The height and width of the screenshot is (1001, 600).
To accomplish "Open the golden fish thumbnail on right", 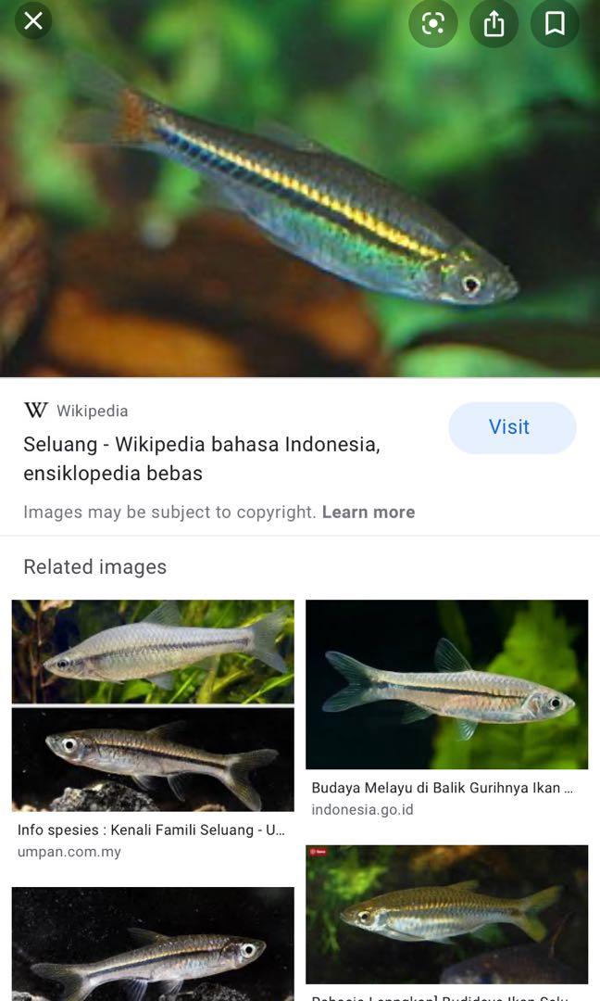I will 447,914.
